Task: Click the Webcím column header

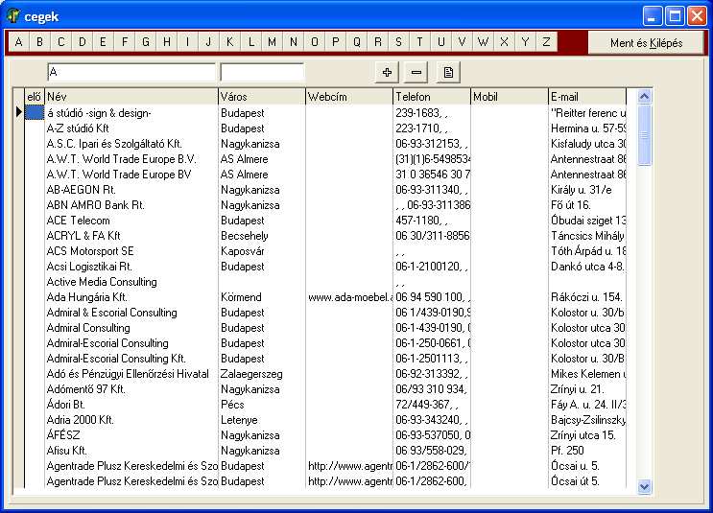Action: pyautogui.click(x=349, y=97)
